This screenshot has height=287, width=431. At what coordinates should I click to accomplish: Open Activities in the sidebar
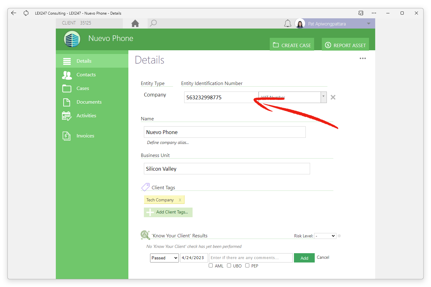pos(92,115)
